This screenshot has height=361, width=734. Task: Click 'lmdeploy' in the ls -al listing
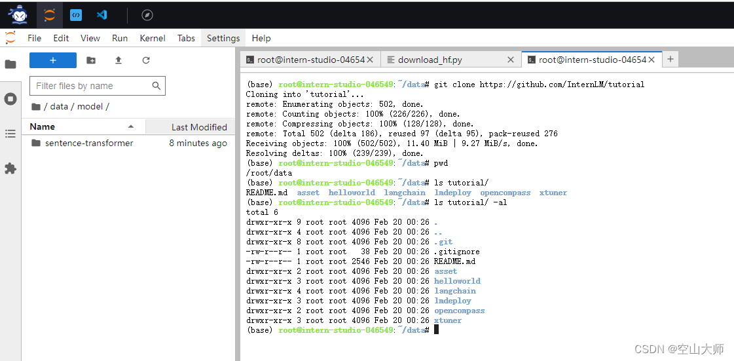[452, 301]
